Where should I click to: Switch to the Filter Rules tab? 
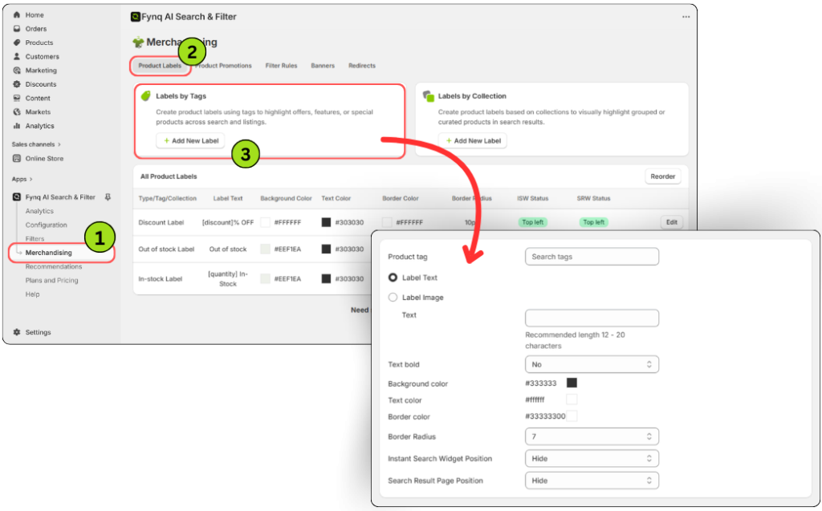(x=281, y=66)
